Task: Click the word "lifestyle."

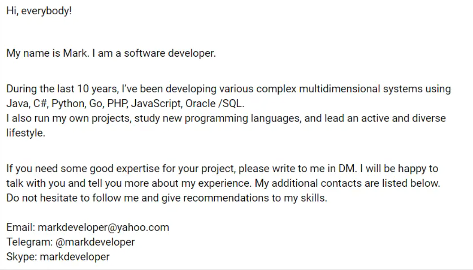Action: click(x=26, y=133)
